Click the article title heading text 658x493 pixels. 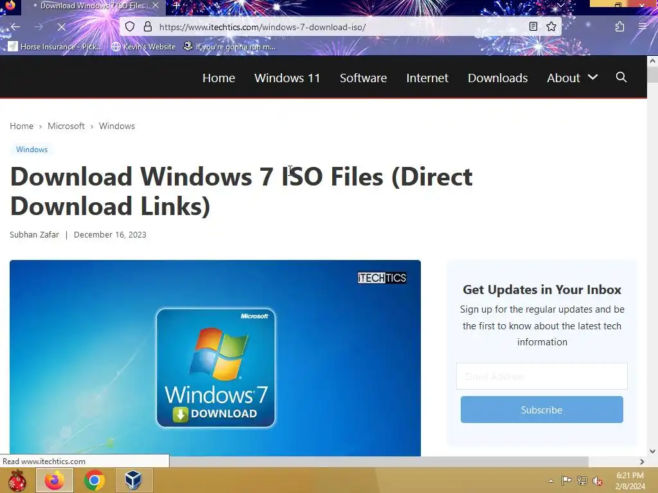[242, 191]
